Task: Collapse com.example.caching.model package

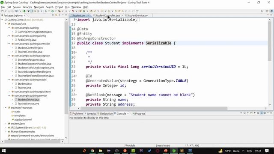Action: click(9, 80)
